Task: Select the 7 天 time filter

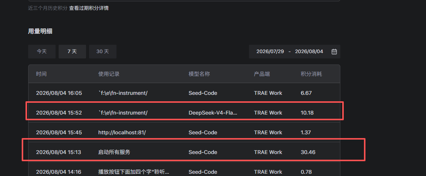Action: coord(72,52)
